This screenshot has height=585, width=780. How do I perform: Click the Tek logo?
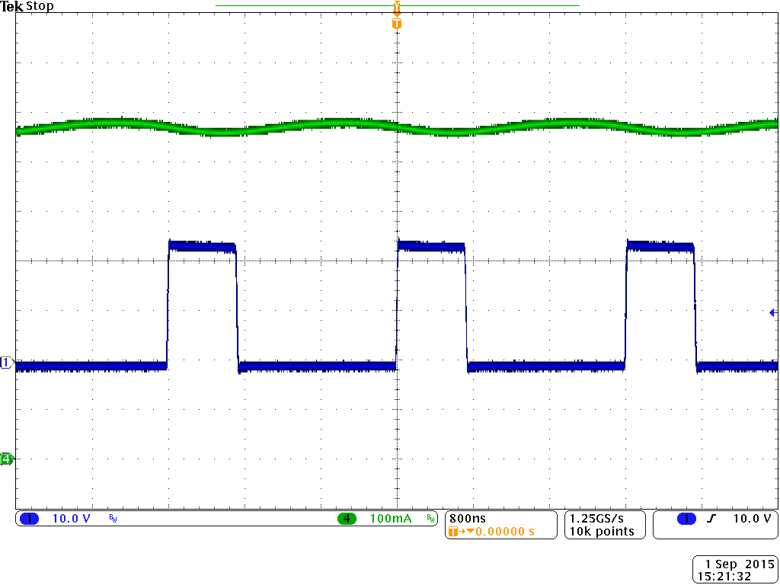point(12,6)
